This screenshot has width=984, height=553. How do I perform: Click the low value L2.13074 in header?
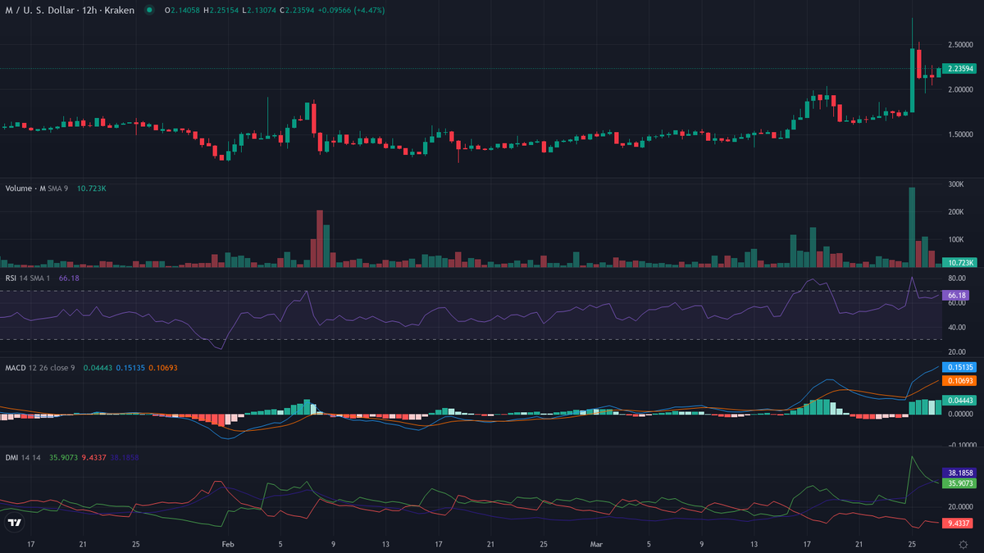click(x=259, y=10)
